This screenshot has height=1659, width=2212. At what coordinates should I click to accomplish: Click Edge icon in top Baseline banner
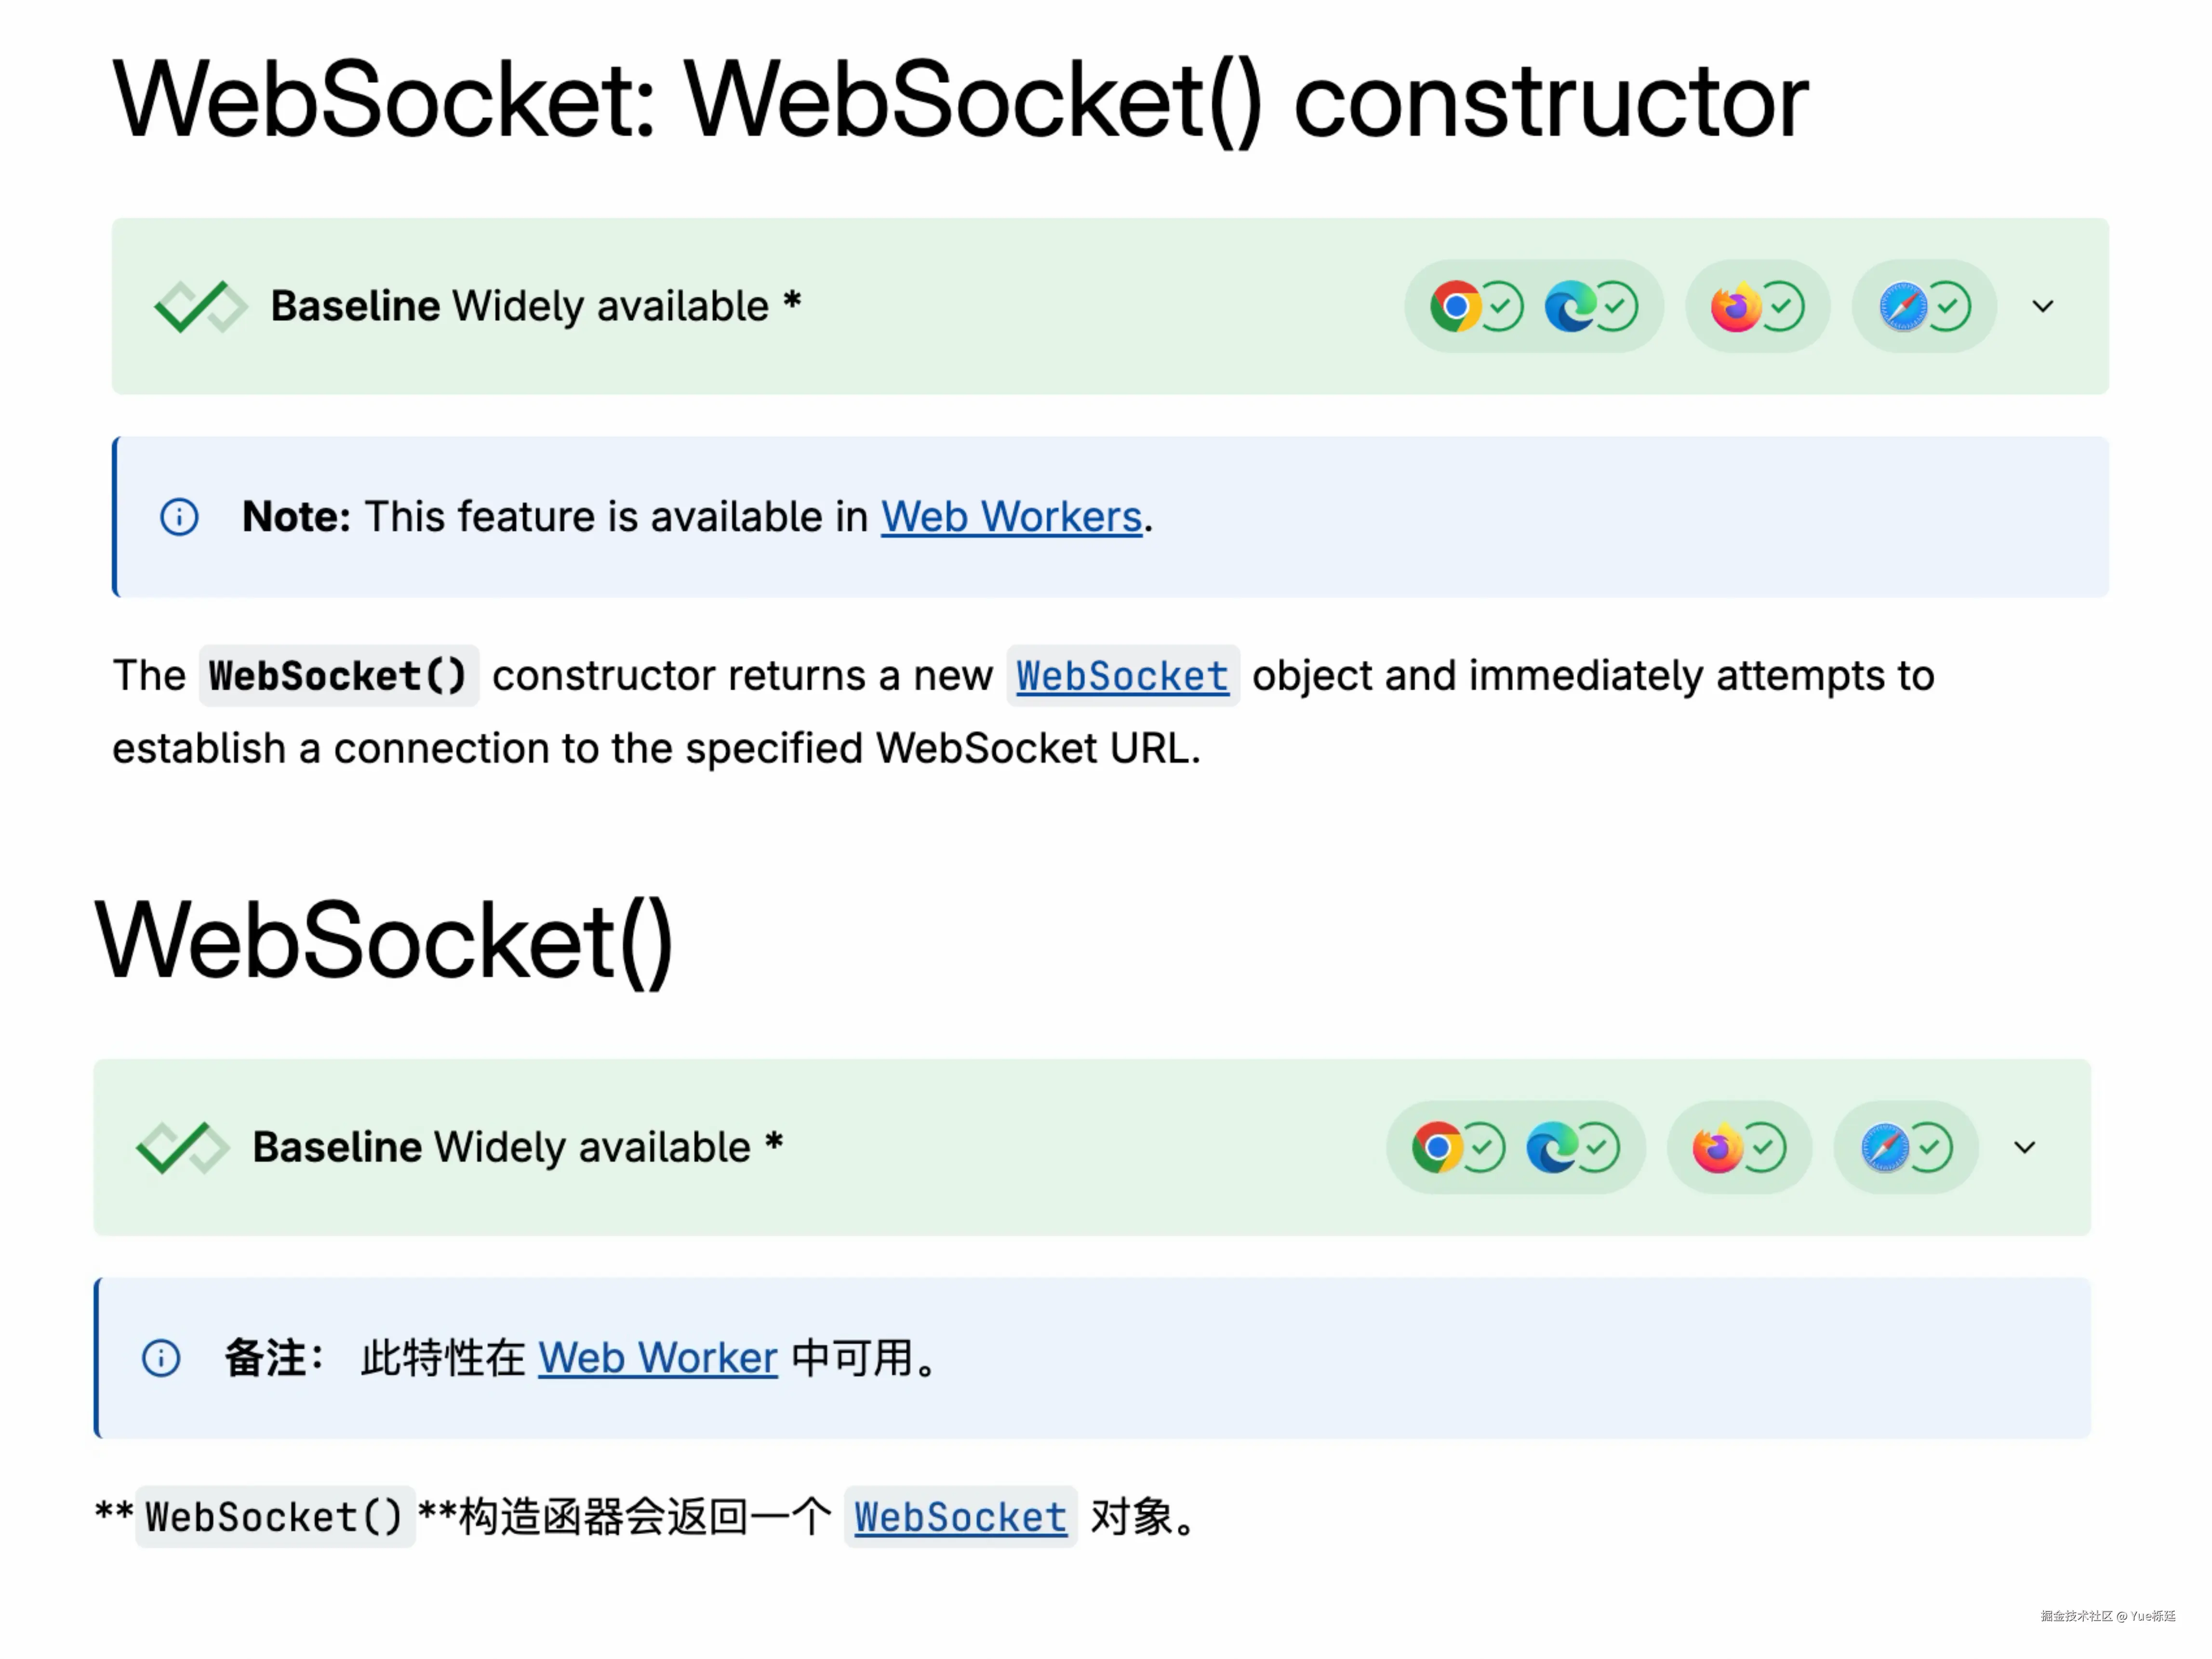(x=1570, y=306)
